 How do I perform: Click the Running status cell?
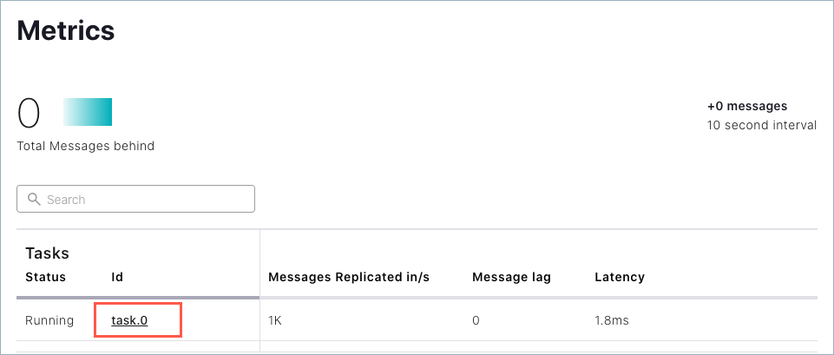pos(49,320)
